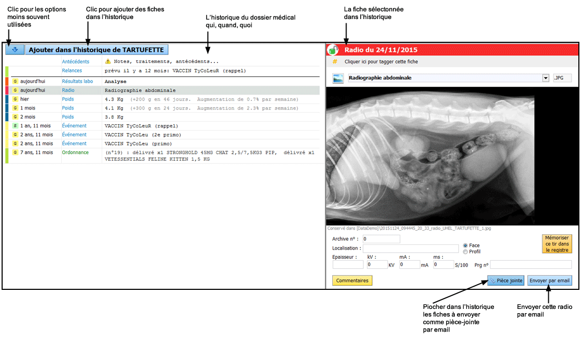581x338 pixels.
Task: Open the less-used options arrow button
Action: click(15, 50)
